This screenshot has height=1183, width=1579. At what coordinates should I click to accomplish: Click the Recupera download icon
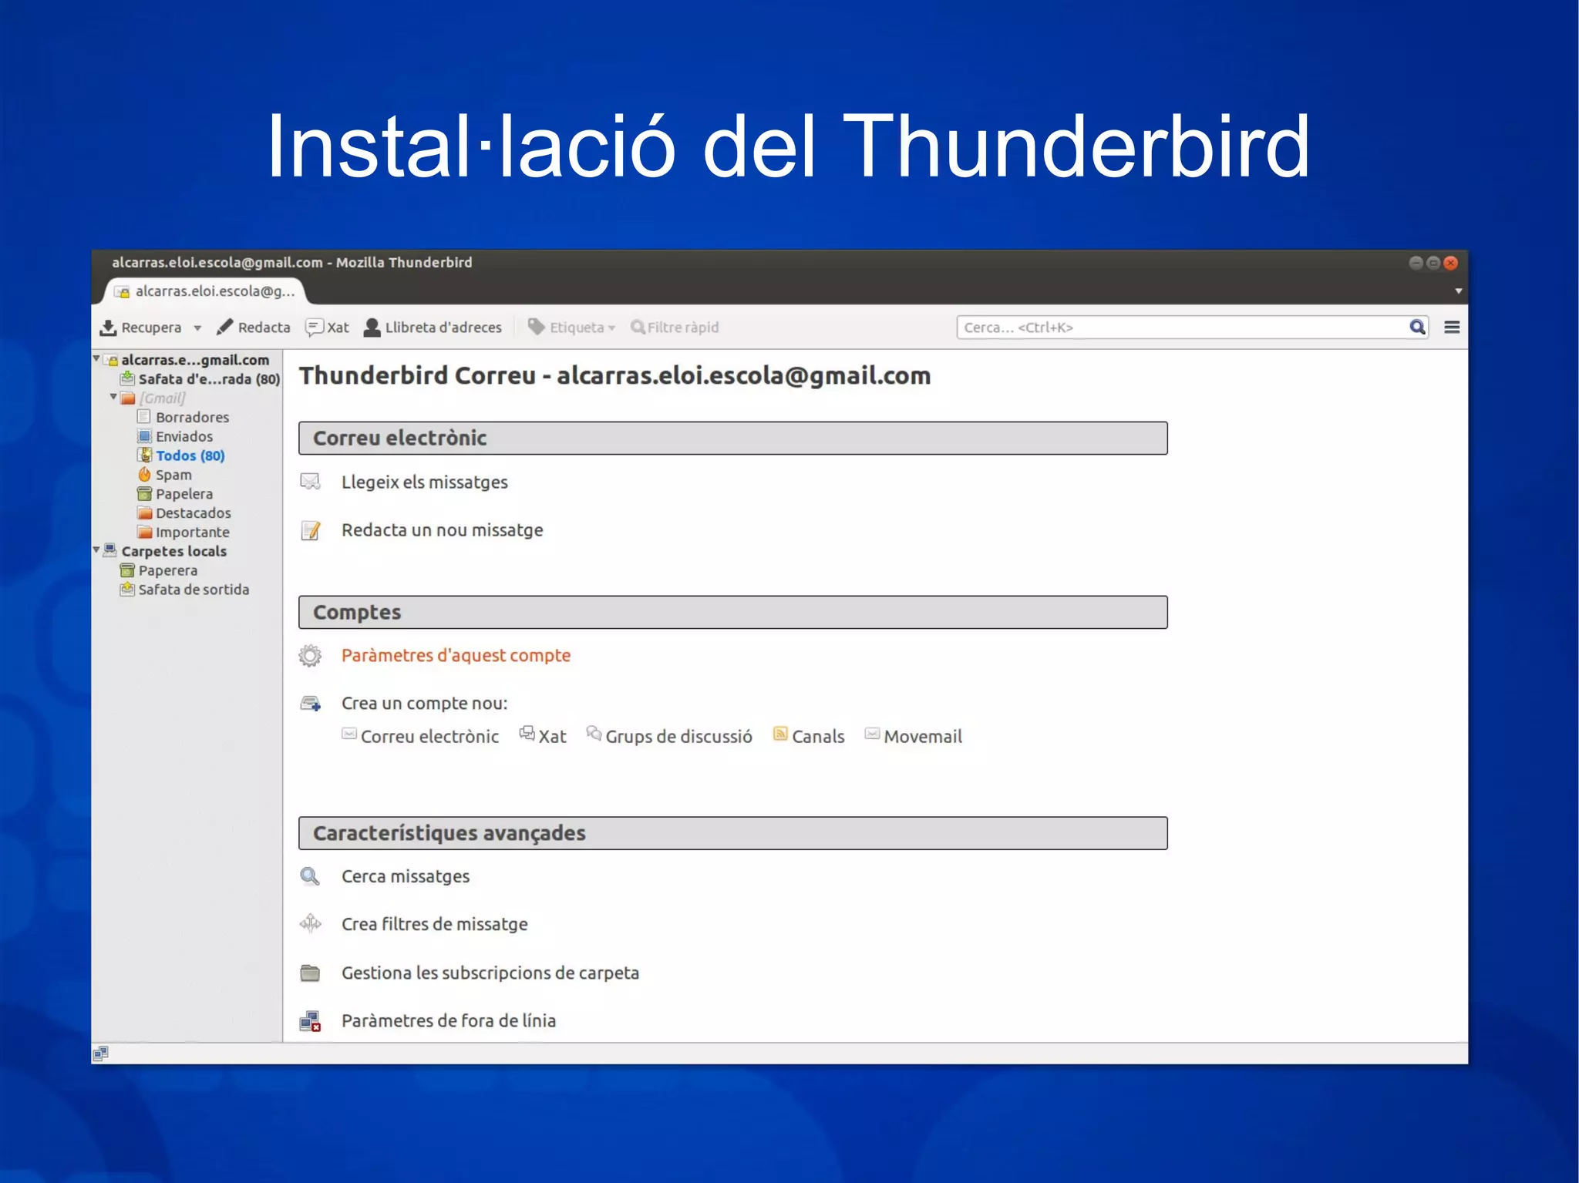108,328
